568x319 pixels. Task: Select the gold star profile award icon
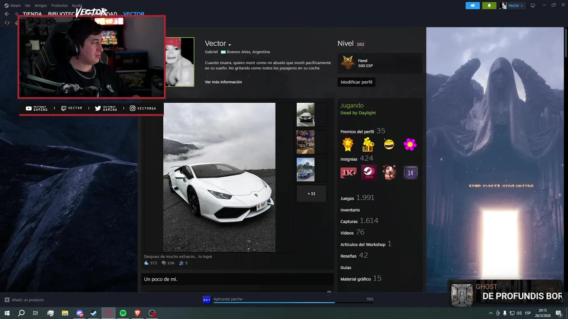(x=348, y=144)
